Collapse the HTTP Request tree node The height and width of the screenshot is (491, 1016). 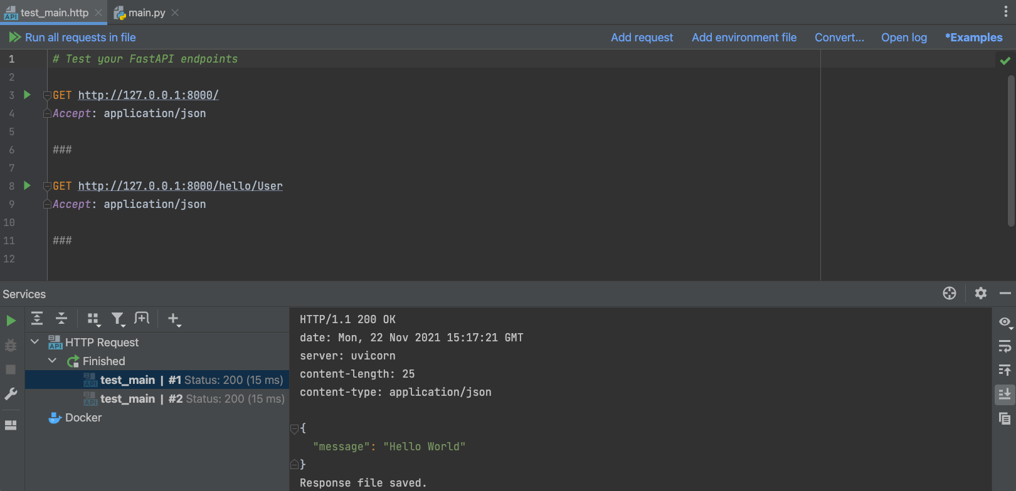pos(35,342)
